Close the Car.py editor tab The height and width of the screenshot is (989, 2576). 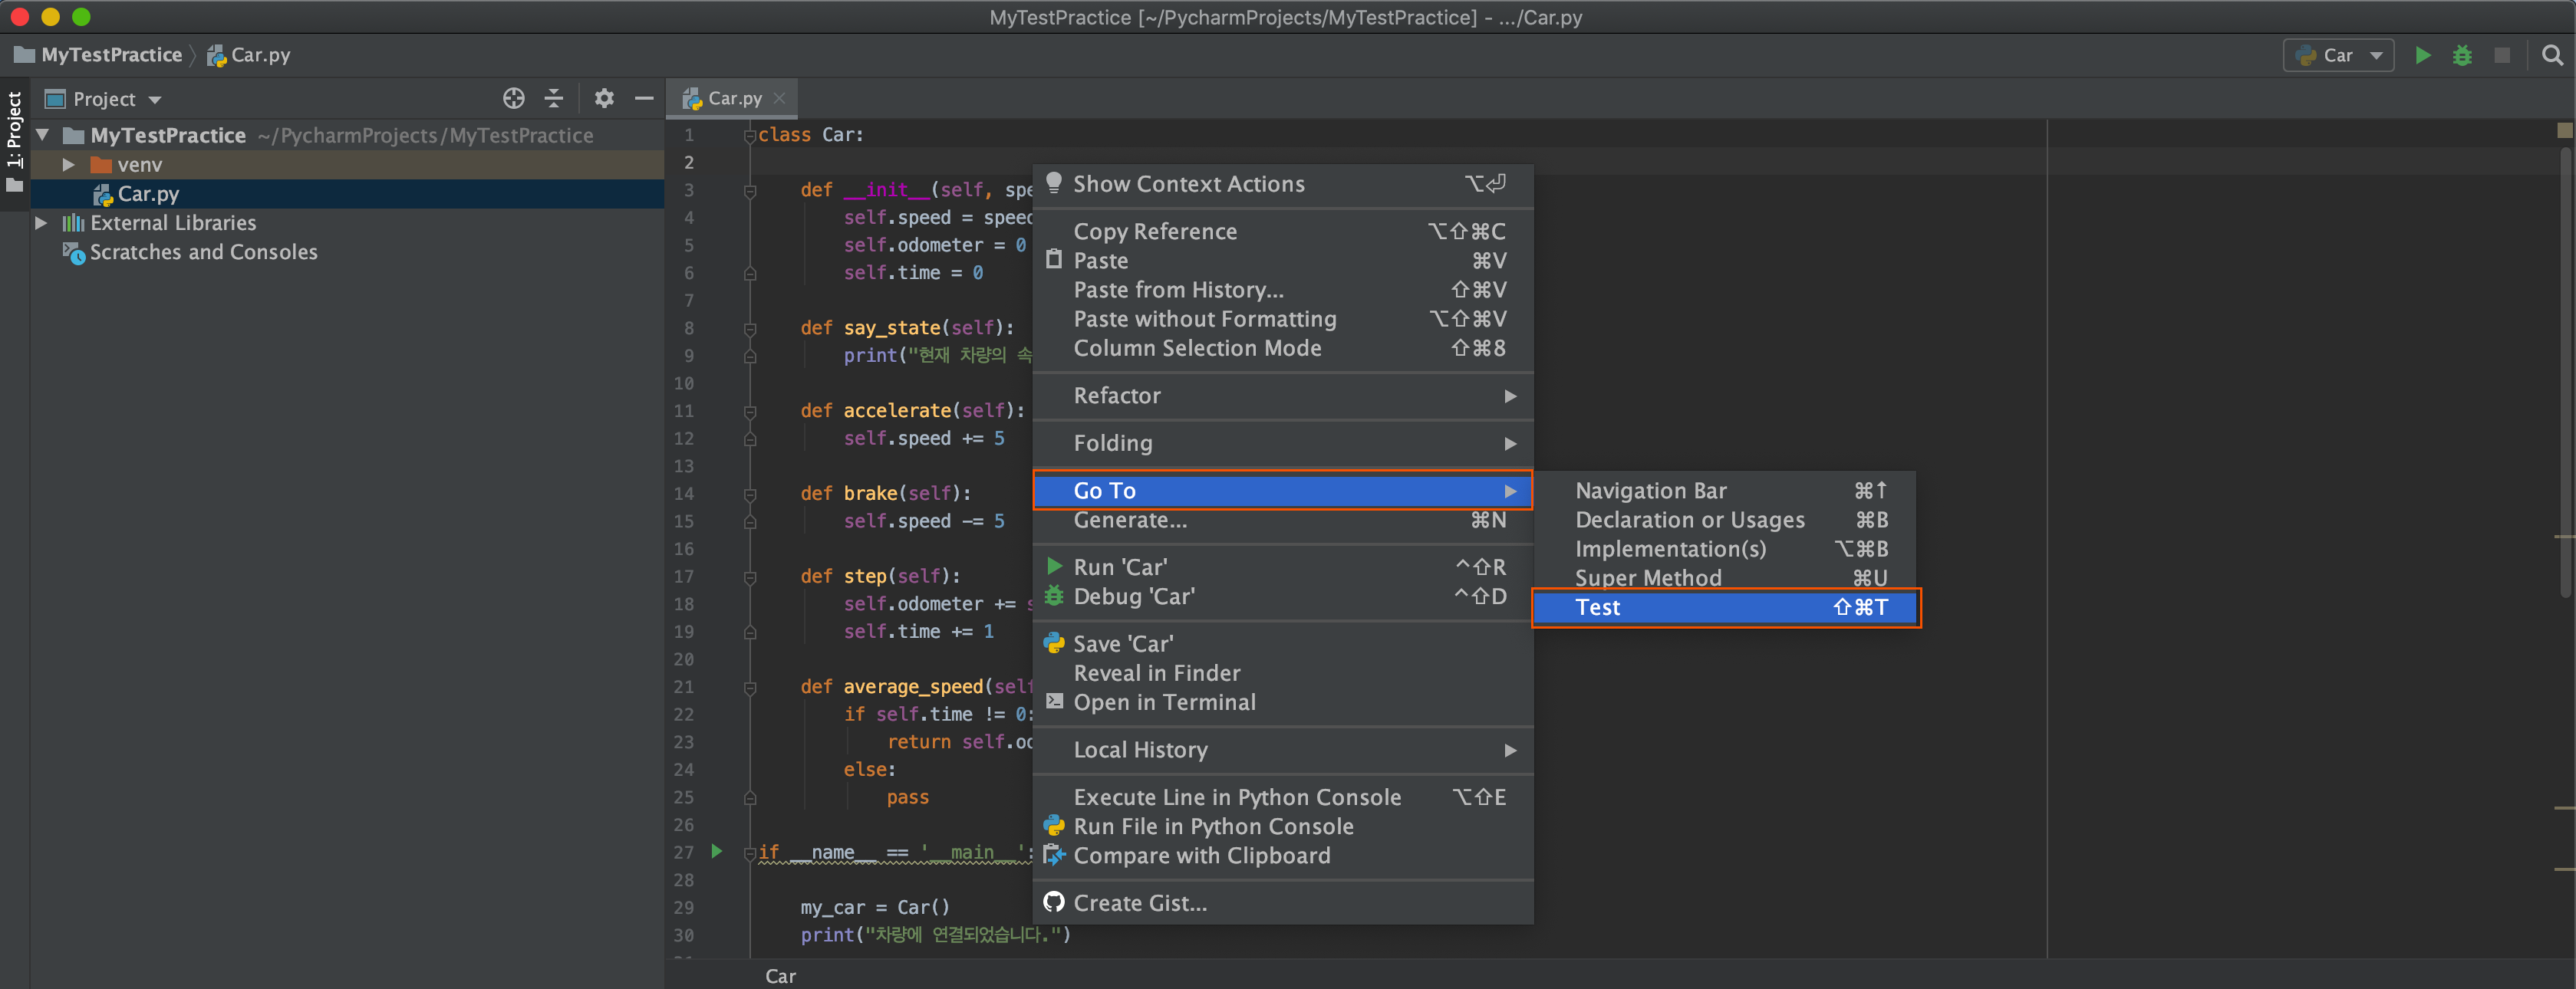[x=780, y=98]
